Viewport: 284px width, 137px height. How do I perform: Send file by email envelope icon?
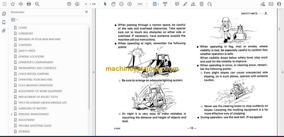(271, 4)
